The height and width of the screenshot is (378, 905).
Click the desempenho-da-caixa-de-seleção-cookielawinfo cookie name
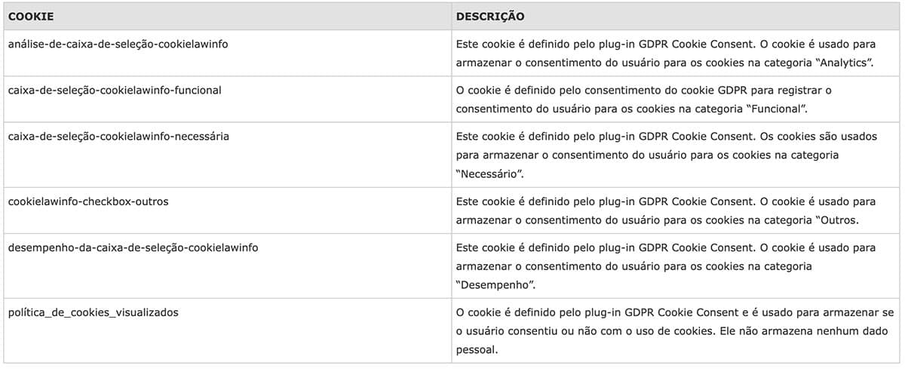tap(133, 247)
